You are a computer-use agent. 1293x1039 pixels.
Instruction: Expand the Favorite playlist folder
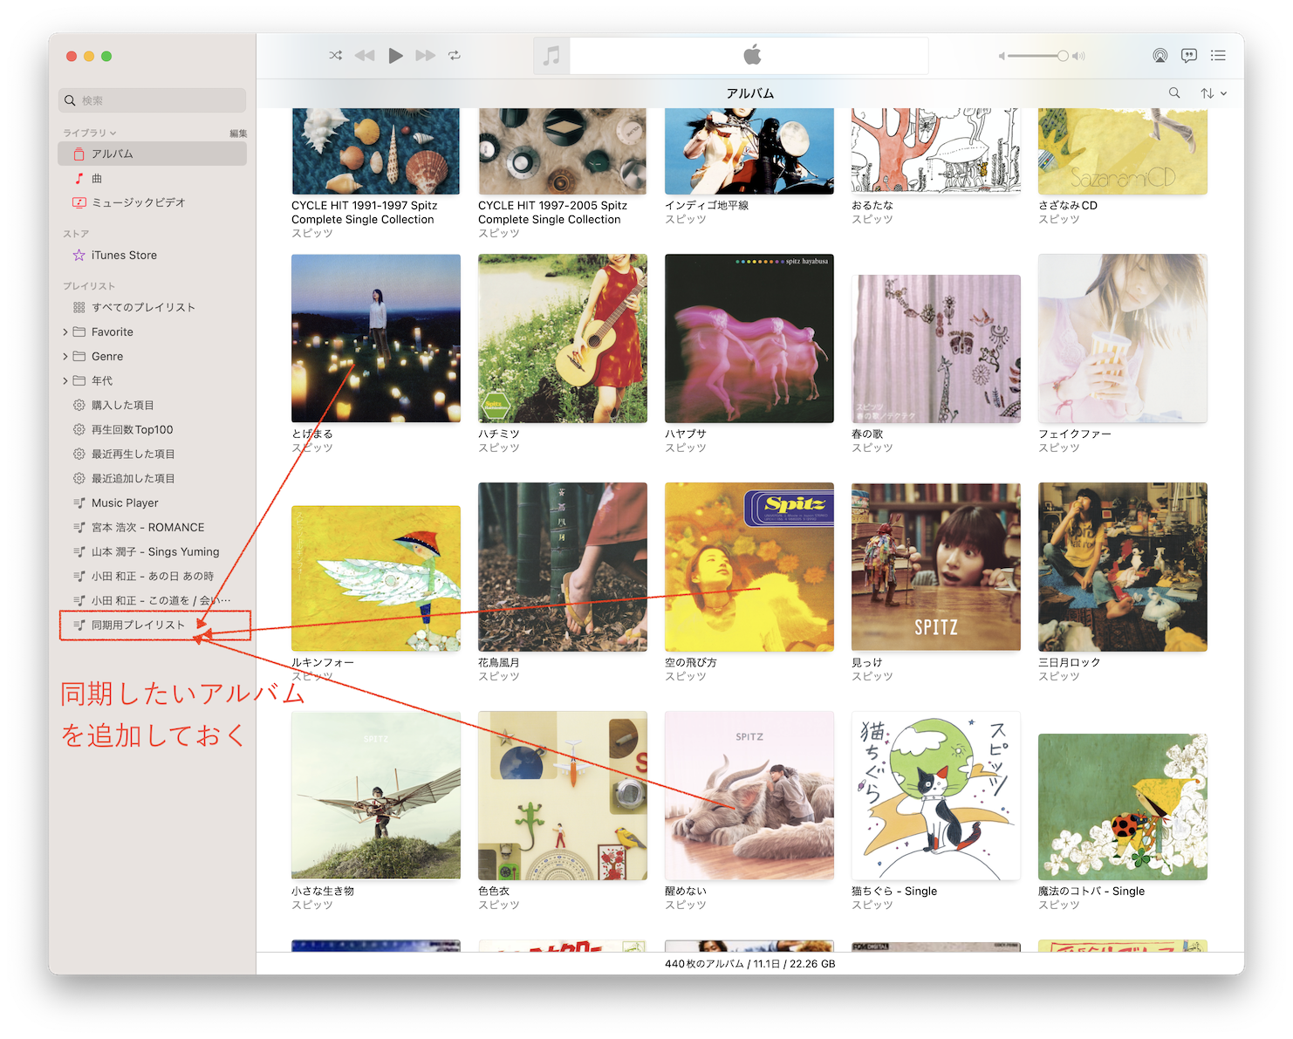65,332
